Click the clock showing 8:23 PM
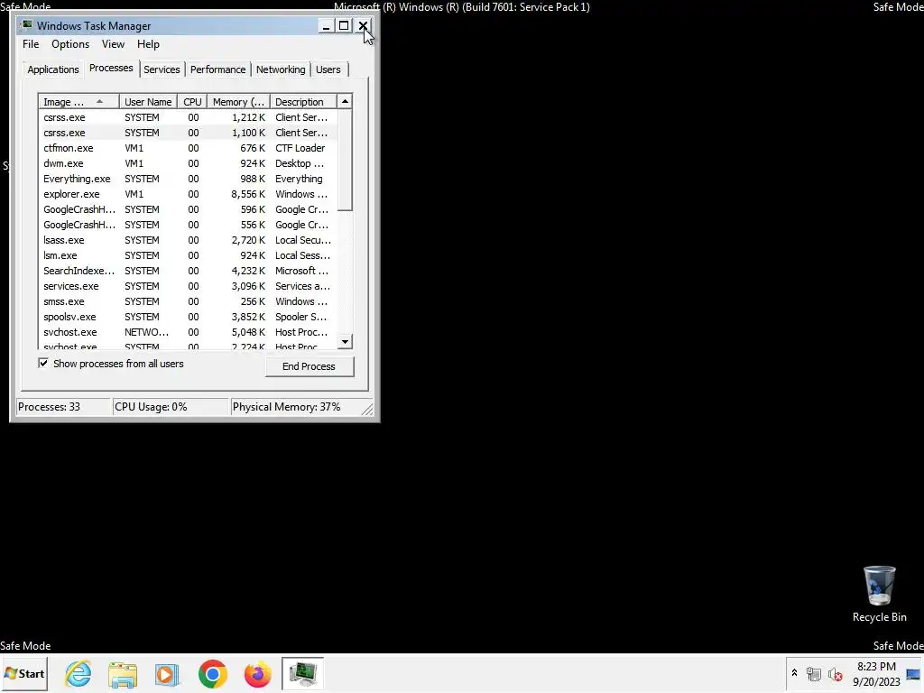This screenshot has width=924, height=693. pyautogui.click(x=876, y=667)
